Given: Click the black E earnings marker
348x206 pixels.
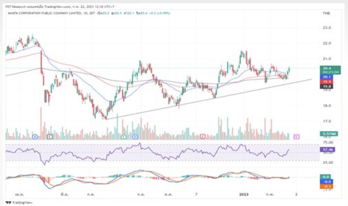Looking at the screenshot, I should tap(50, 137).
